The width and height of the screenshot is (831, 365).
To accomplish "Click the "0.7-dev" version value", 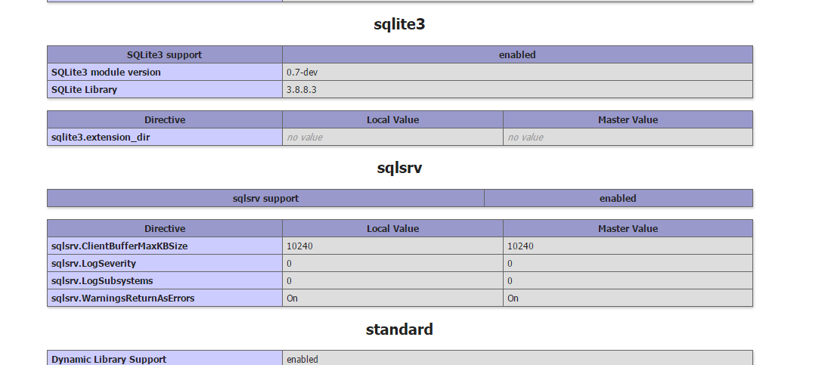I will pyautogui.click(x=302, y=72).
